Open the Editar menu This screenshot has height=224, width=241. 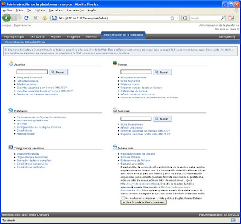pos(19,10)
